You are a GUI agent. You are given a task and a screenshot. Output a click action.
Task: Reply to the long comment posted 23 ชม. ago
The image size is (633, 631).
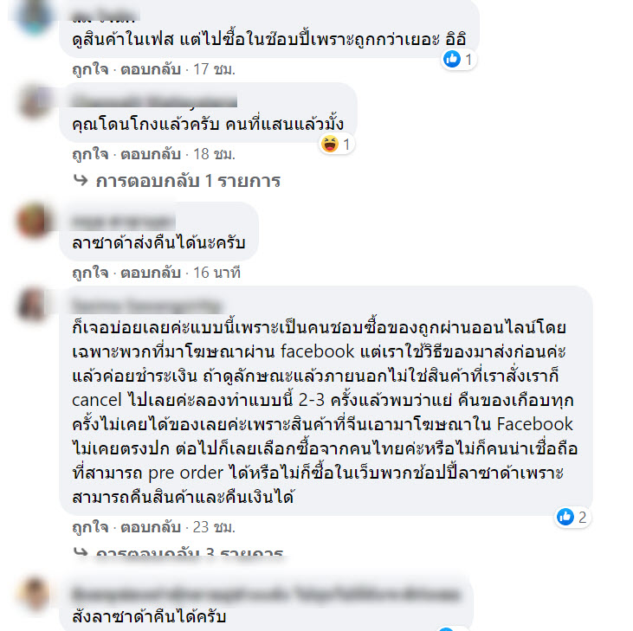(x=151, y=527)
